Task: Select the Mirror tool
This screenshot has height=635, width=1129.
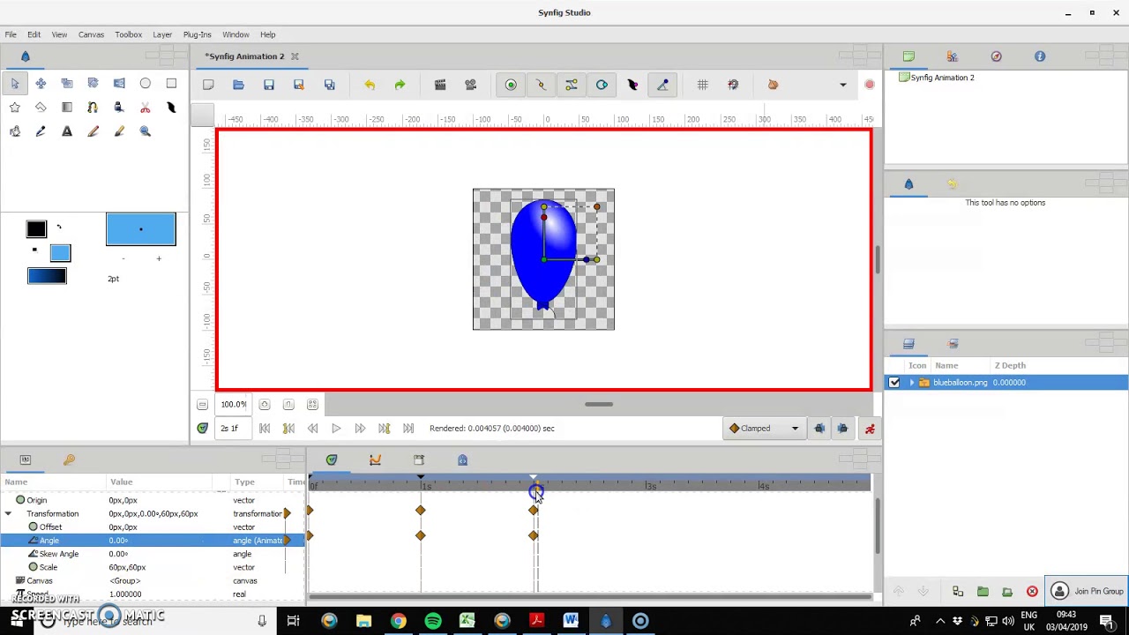Action: click(119, 84)
